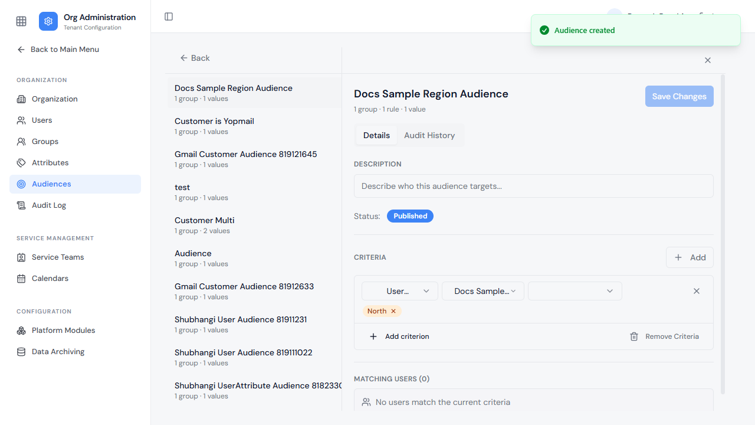The width and height of the screenshot is (755, 425).
Task: Click the plus icon of Add criterion
Action: (373, 336)
